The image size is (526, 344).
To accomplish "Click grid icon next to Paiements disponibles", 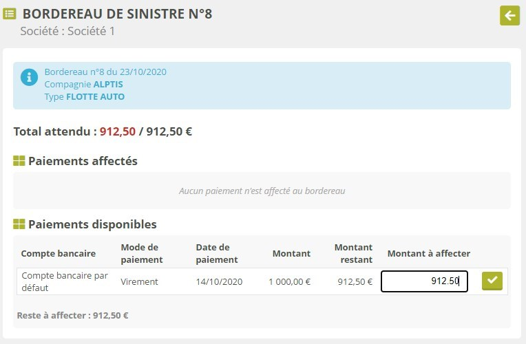I will point(19,224).
